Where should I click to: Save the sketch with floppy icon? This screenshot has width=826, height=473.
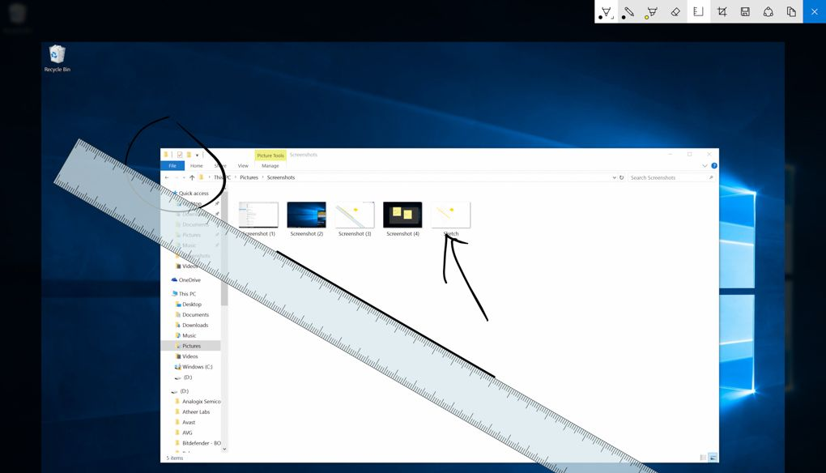745,11
